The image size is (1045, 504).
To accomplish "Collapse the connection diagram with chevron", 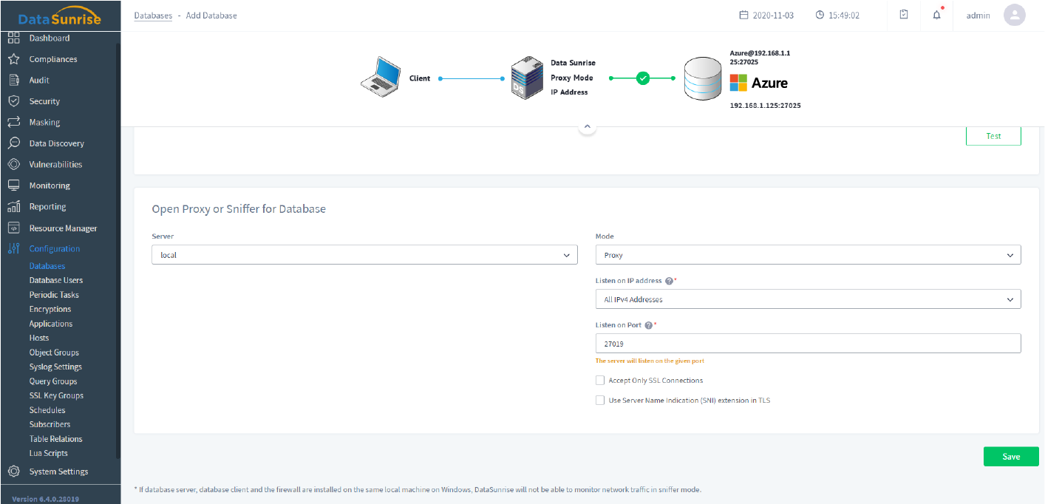I will tap(587, 127).
